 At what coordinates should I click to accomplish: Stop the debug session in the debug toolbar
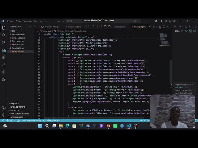pyautogui.click(x=109, y=26)
